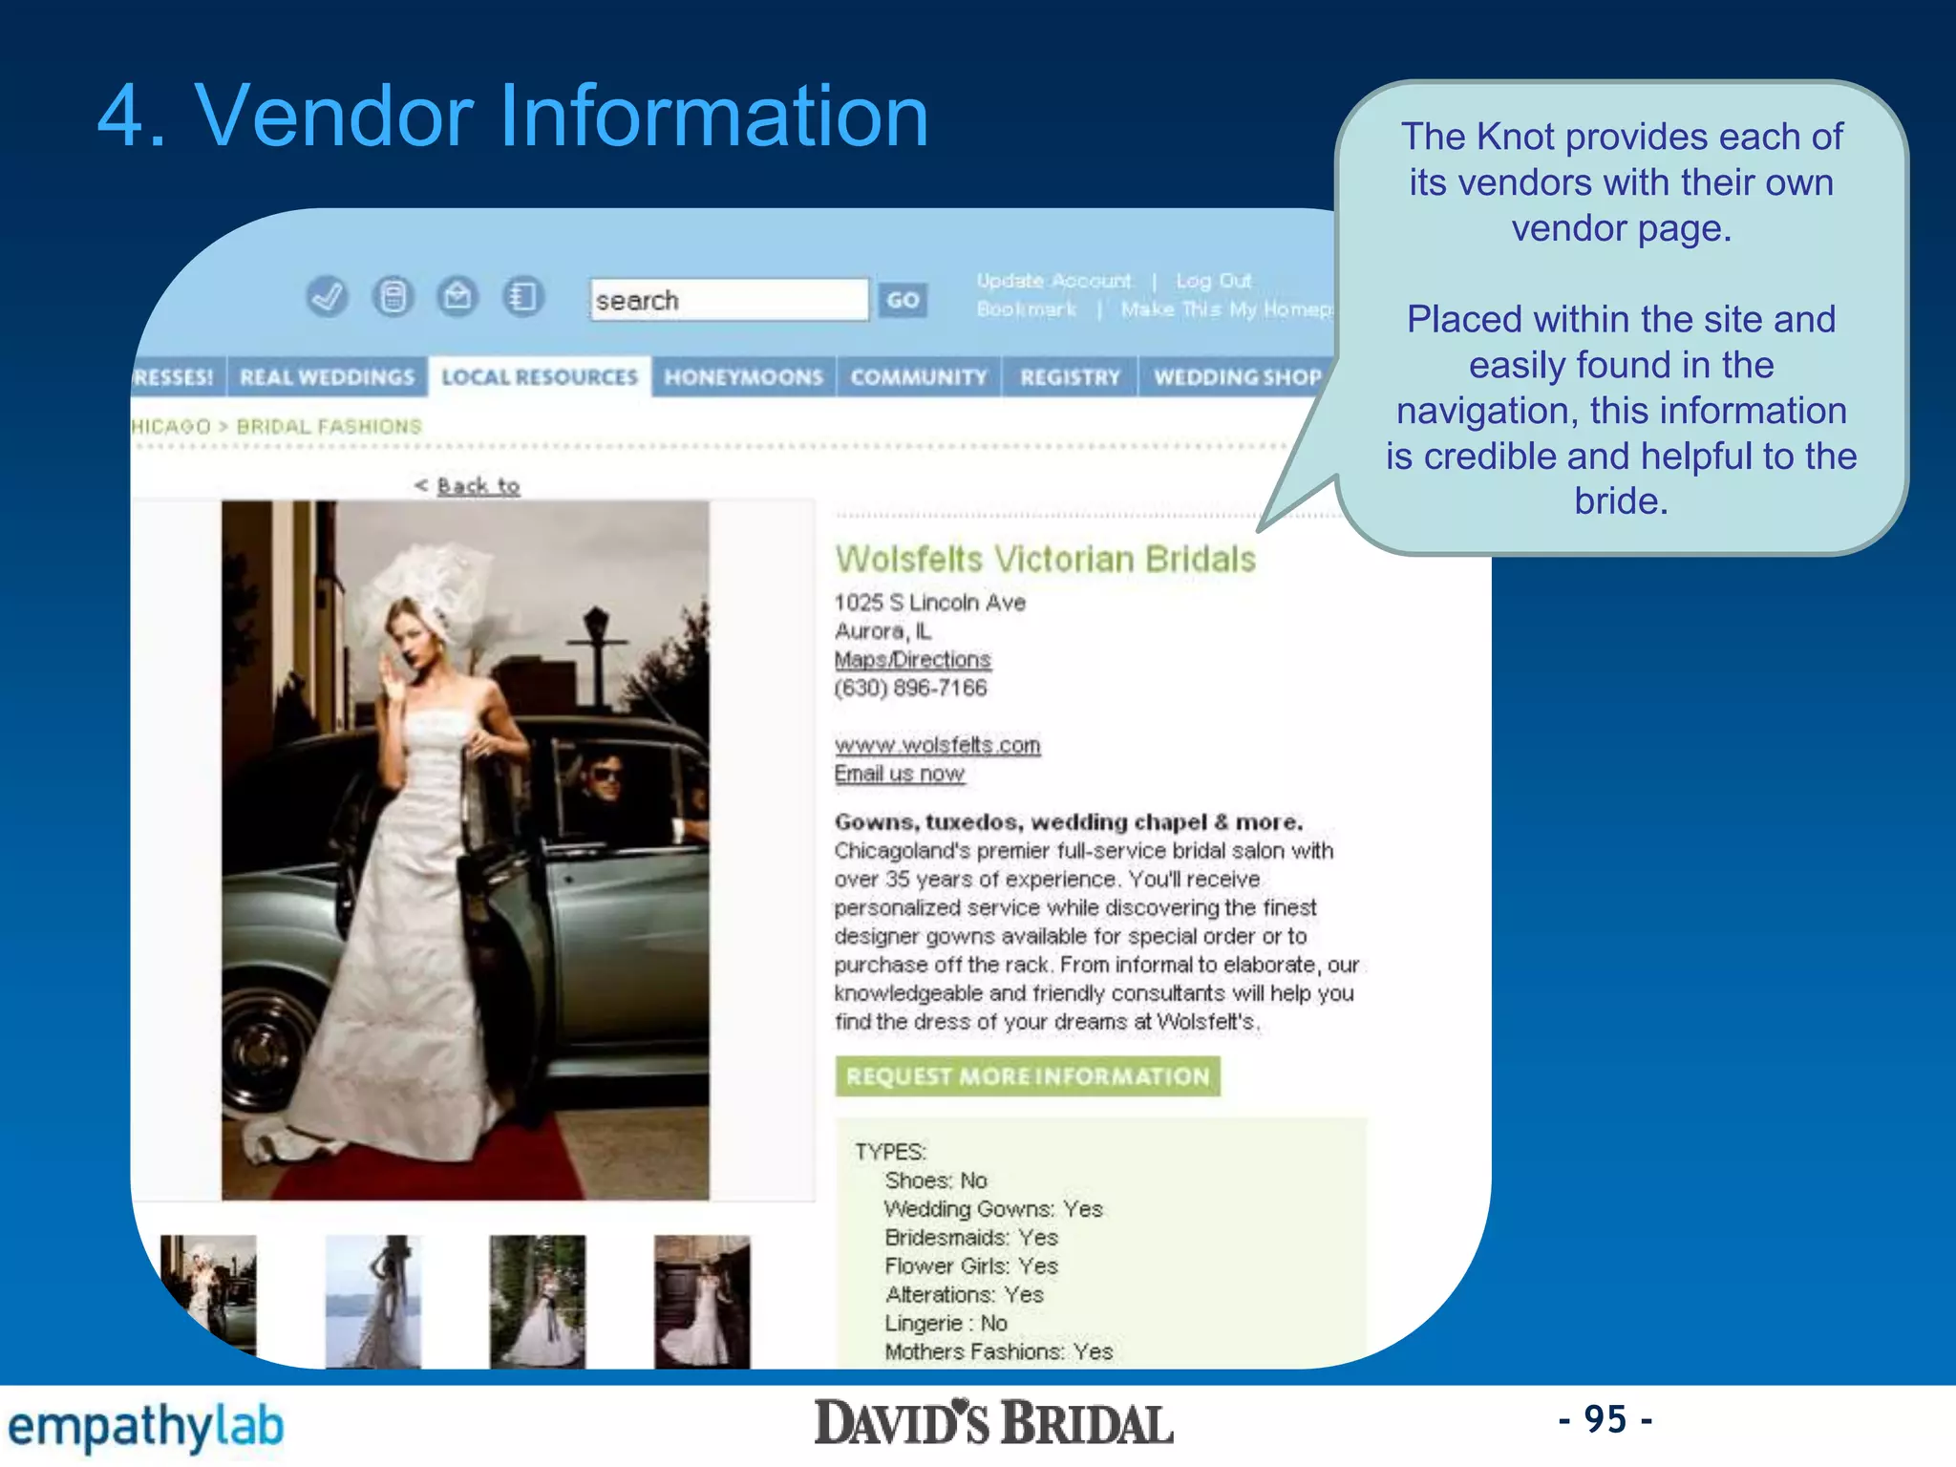Click the Log Out link
Screen dimensions: 1956x1467
click(x=1213, y=281)
